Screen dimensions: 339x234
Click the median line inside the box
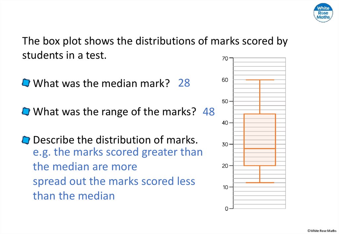(x=260, y=148)
